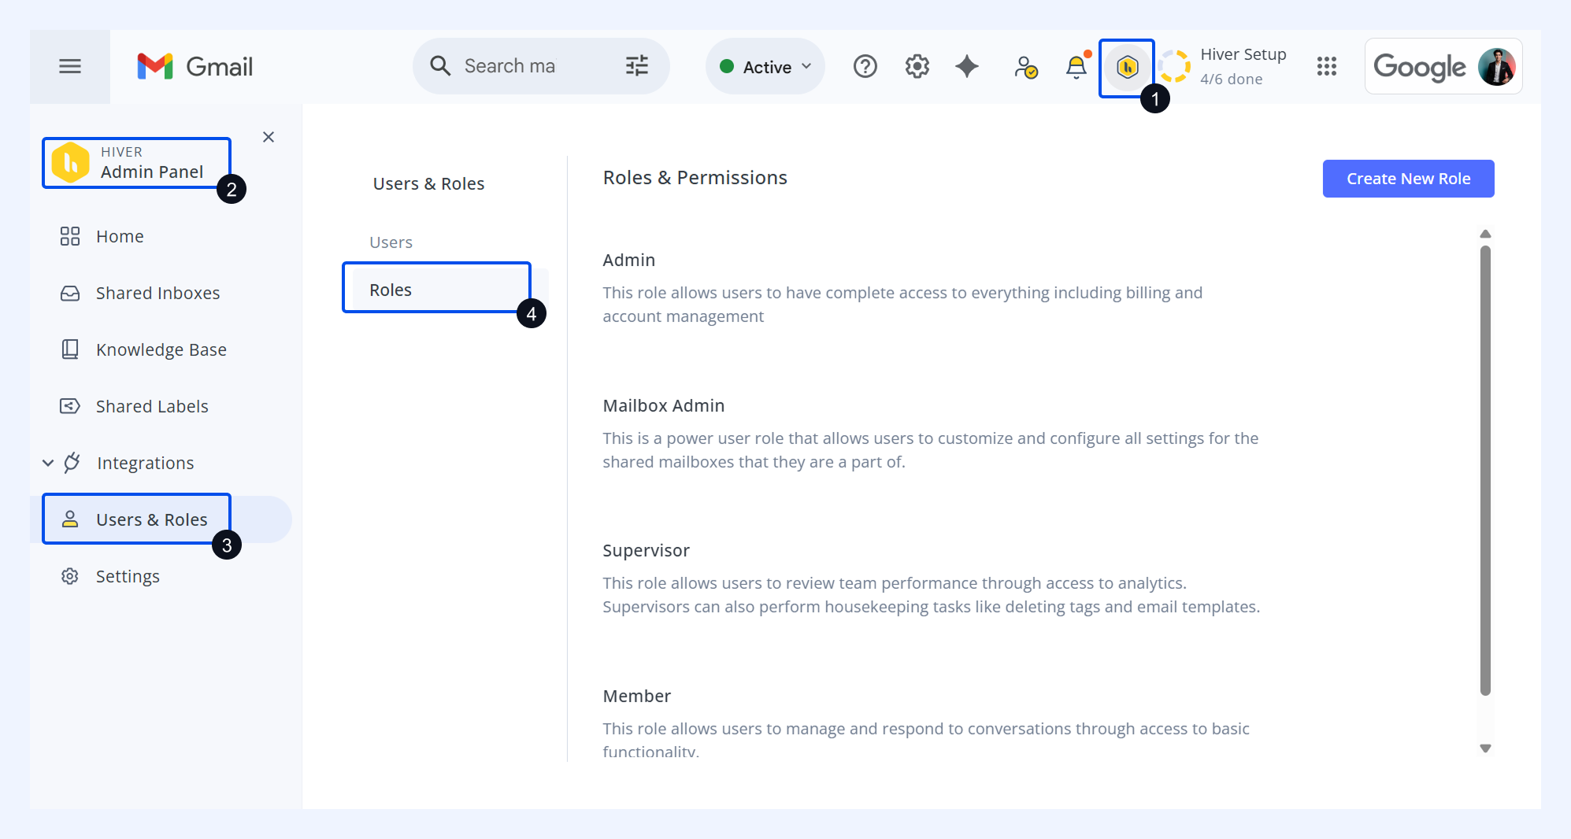Click the Hiver Setup progress ring
The image size is (1571, 839).
[x=1174, y=67]
